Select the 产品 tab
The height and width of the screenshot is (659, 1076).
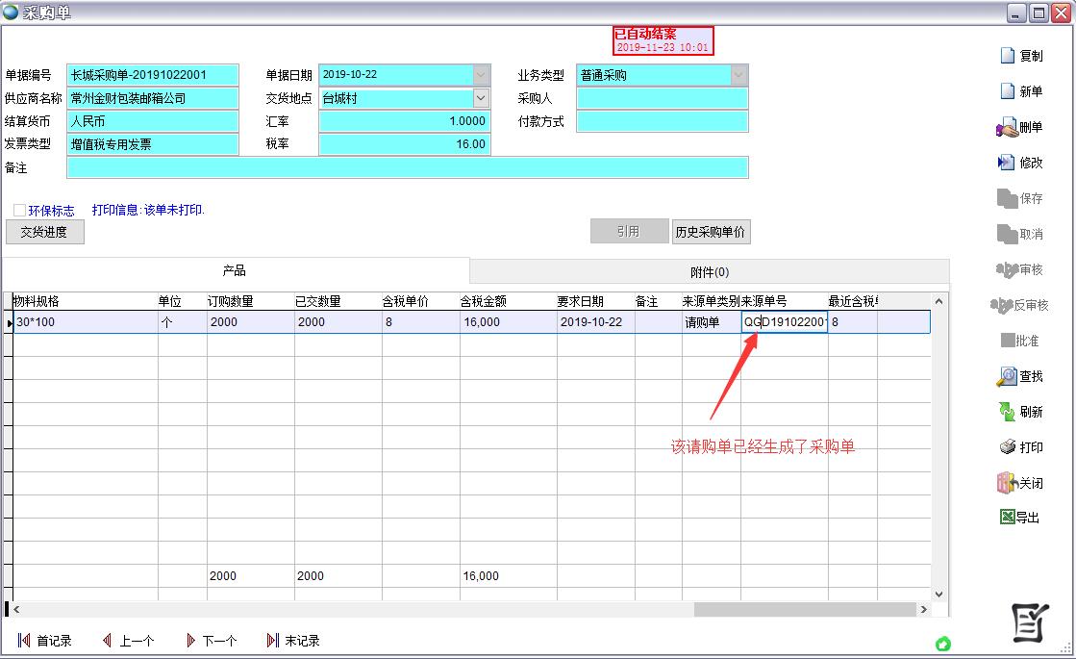pyautogui.click(x=235, y=270)
